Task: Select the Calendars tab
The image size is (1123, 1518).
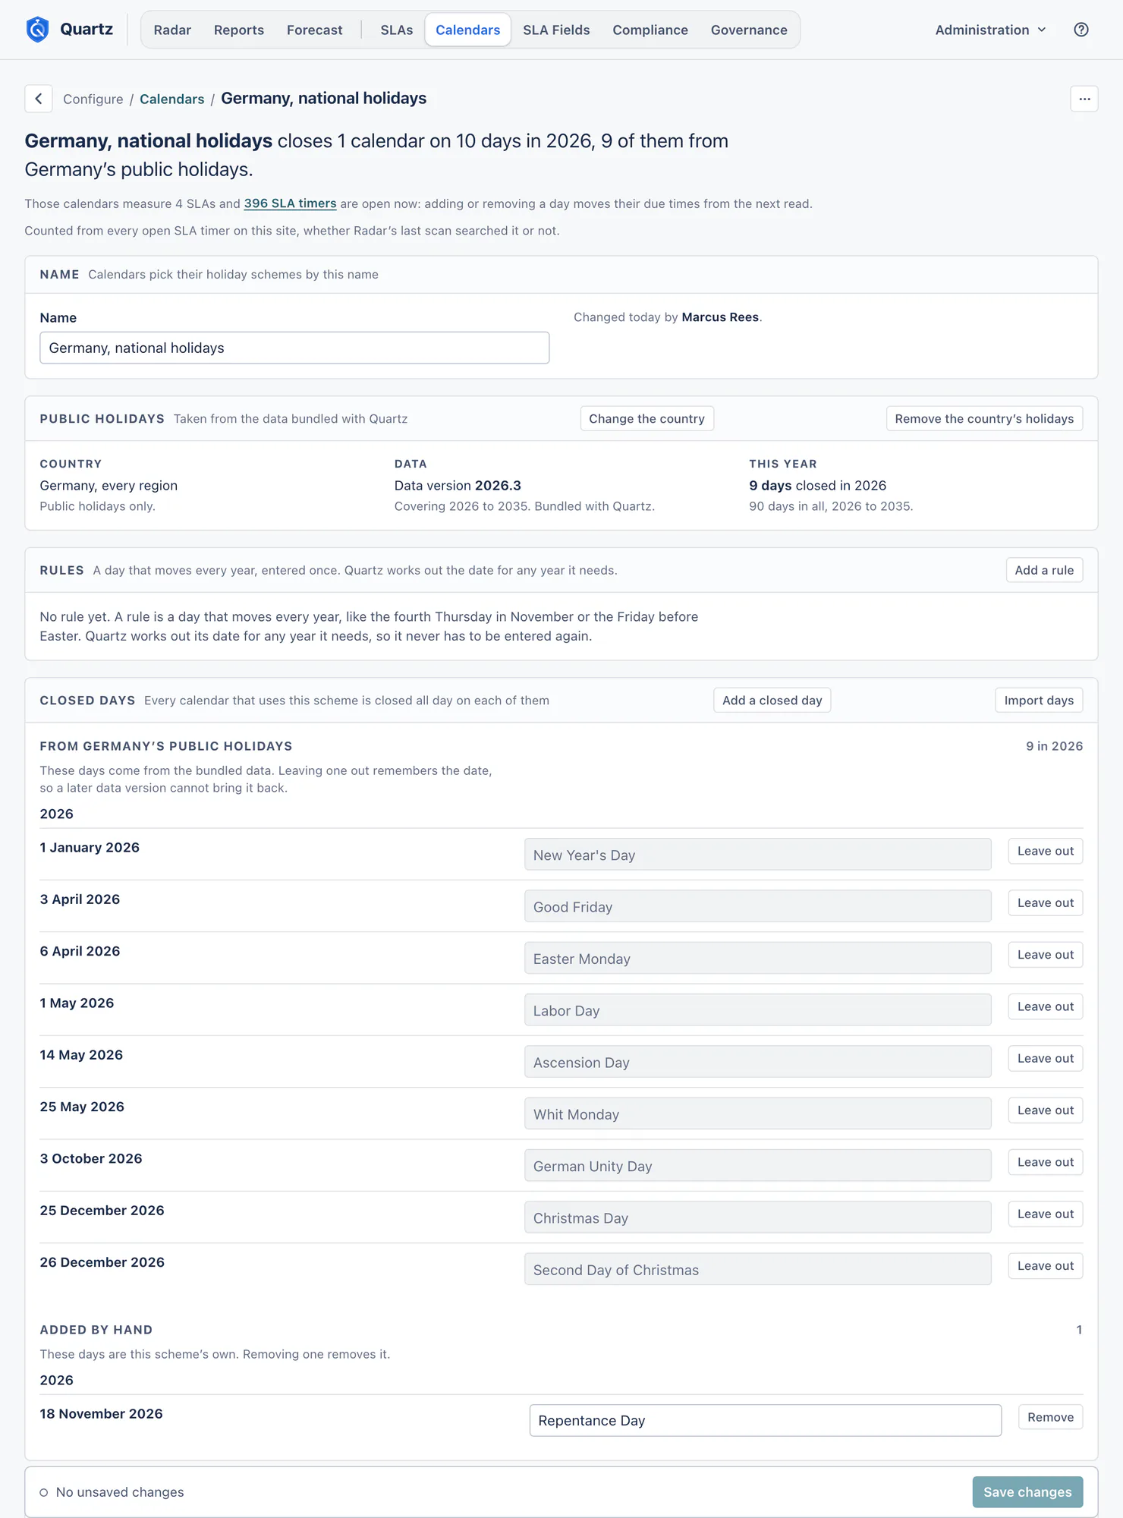Action: [468, 30]
